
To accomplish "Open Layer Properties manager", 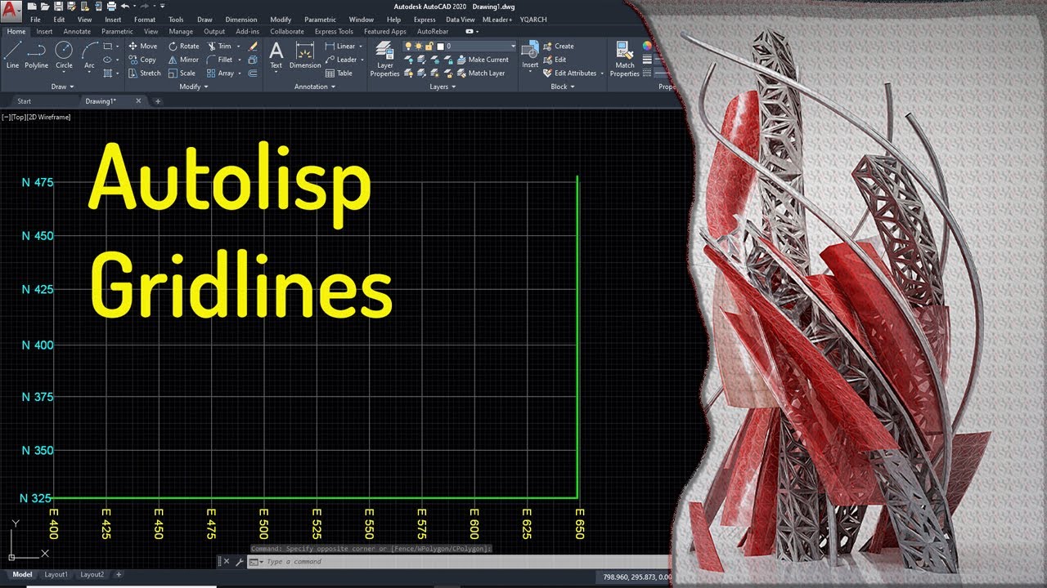I will (x=384, y=58).
